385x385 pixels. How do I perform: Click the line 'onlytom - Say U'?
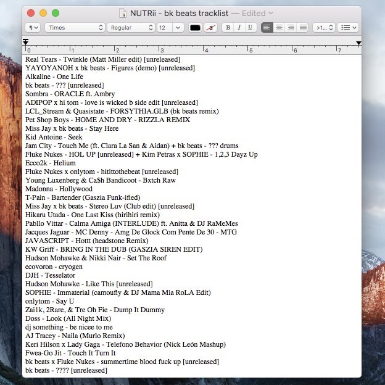(x=49, y=301)
